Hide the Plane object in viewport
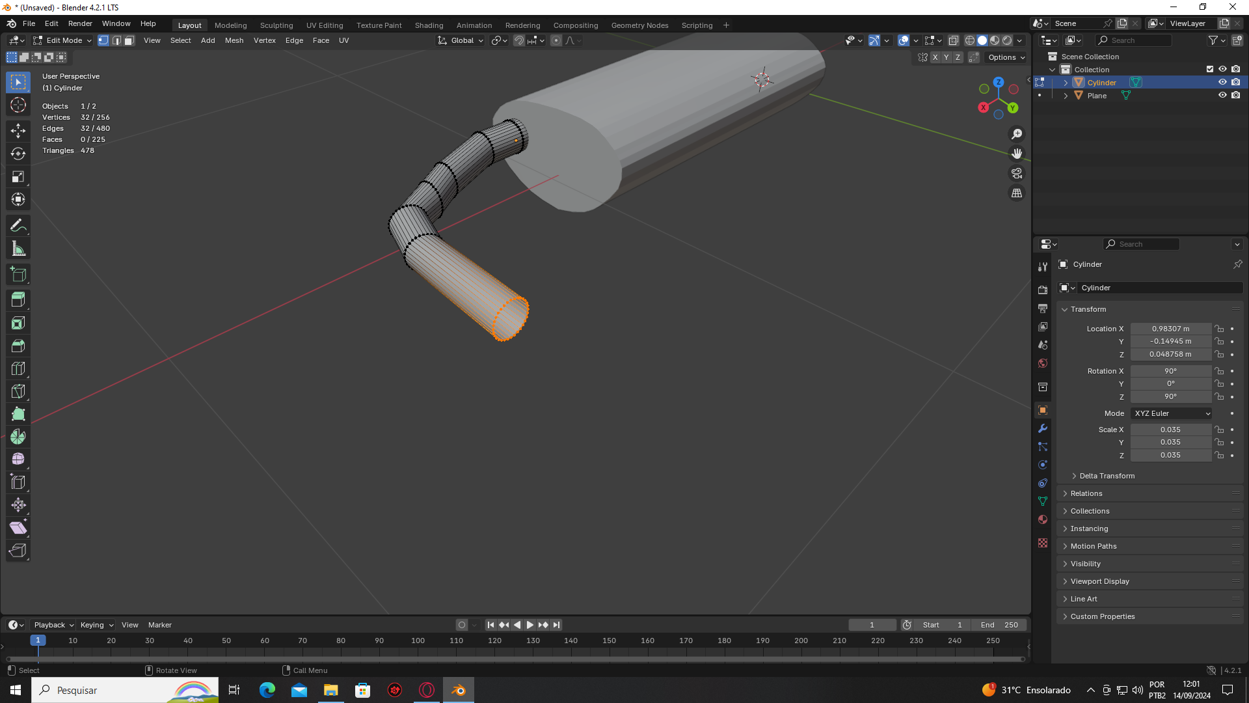 (1222, 95)
